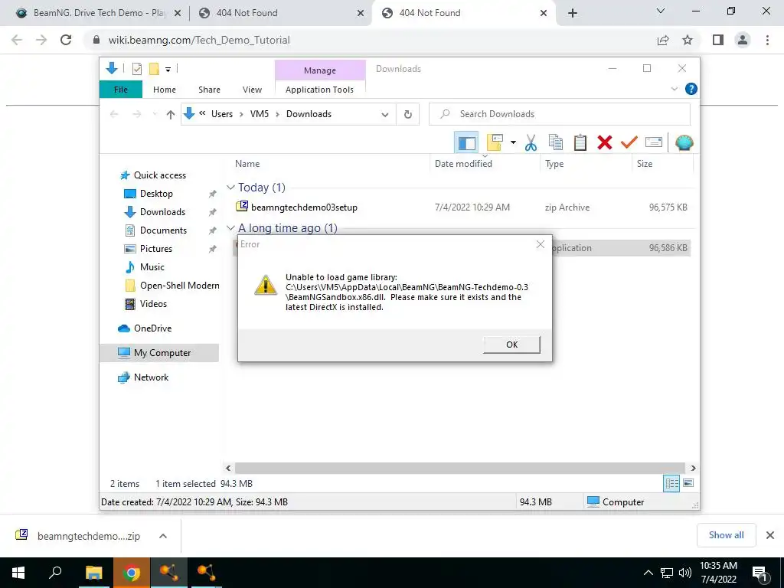This screenshot has height=588, width=784.
Task: Open the Windows Start button
Action: 18,573
